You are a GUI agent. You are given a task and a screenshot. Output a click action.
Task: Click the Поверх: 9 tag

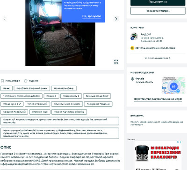(51, 96)
